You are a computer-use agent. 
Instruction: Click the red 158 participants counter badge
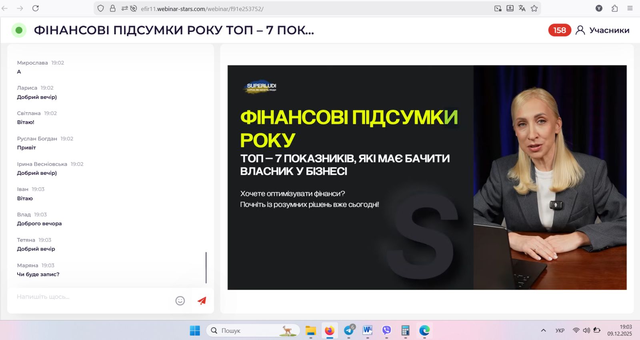559,30
